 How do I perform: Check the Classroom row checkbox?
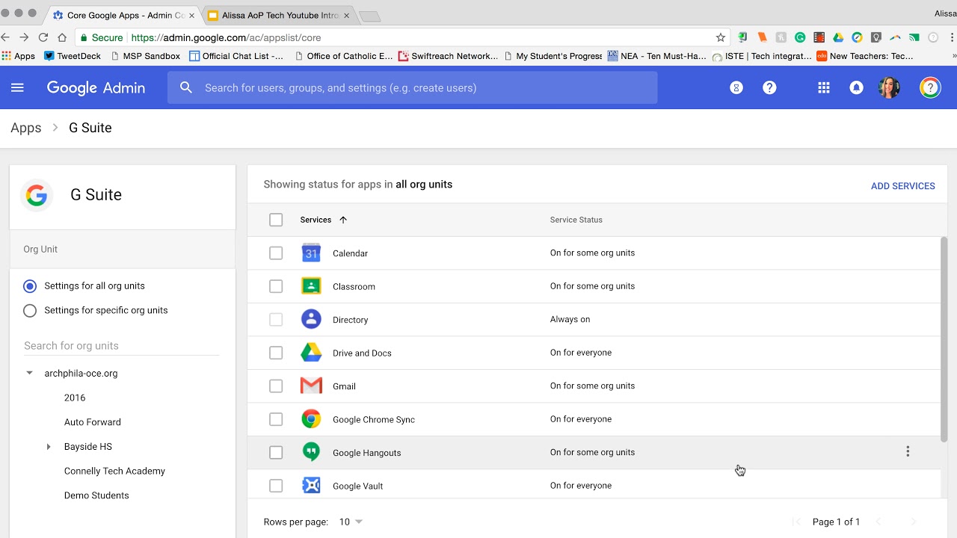point(276,286)
